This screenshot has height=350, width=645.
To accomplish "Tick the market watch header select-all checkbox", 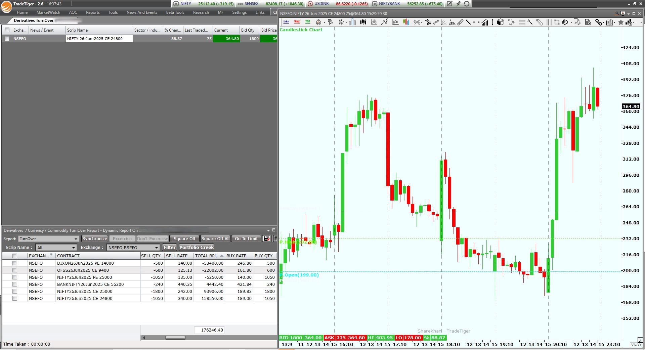I will (7, 30).
